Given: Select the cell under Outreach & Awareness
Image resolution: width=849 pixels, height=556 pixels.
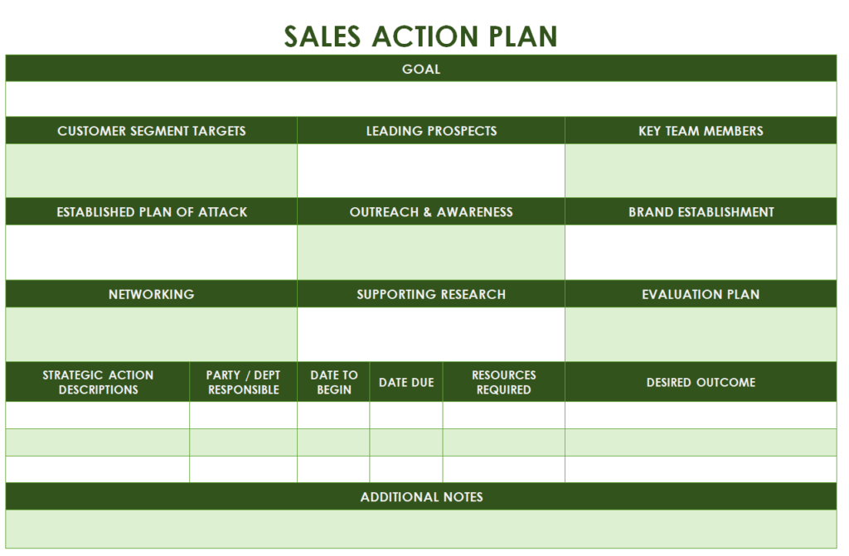Looking at the screenshot, I should pos(431,252).
